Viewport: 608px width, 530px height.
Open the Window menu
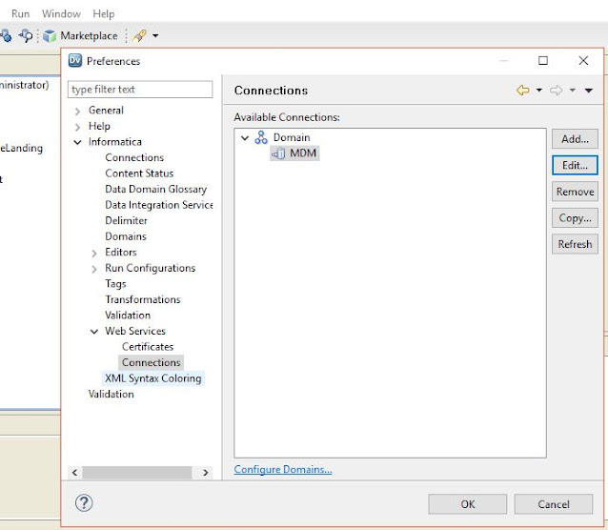[x=61, y=14]
